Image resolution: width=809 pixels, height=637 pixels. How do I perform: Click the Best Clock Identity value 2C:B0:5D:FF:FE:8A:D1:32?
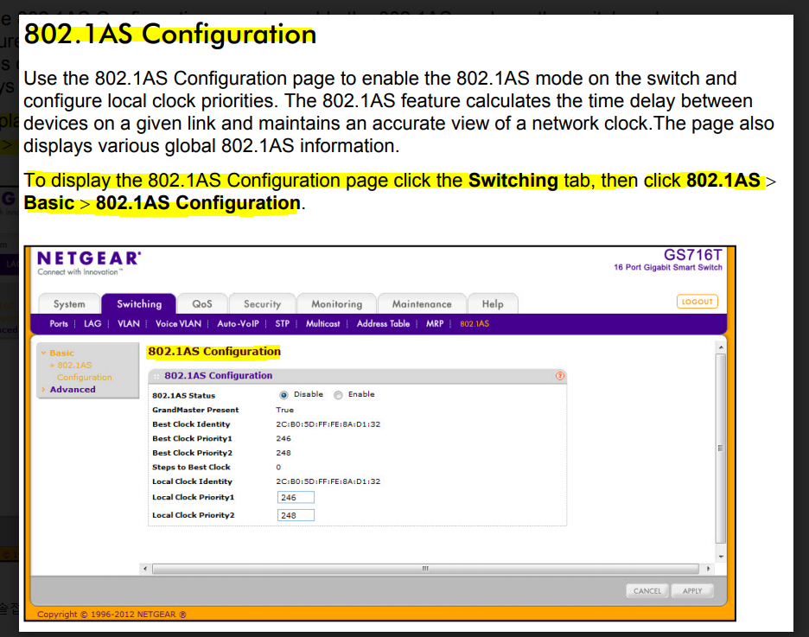pos(328,424)
